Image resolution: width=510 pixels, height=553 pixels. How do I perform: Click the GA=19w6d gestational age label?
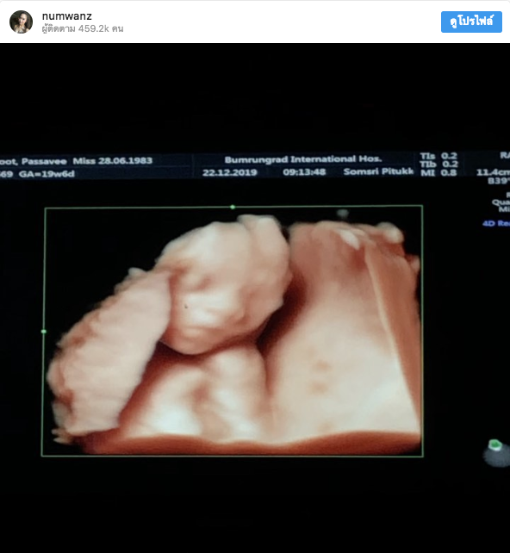47,174
